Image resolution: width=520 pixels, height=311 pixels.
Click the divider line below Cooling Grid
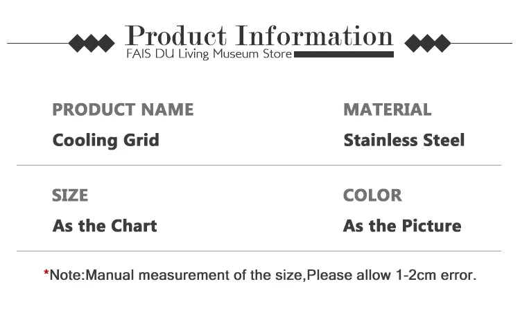(259, 165)
